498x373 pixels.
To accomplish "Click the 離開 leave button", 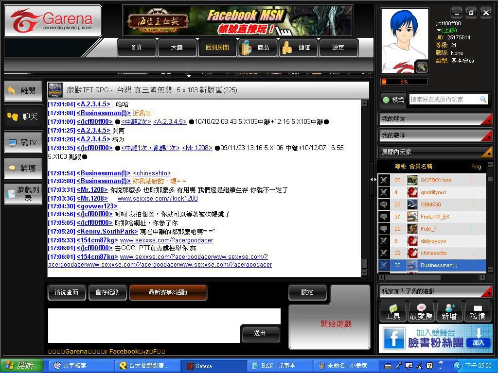I will [x=23, y=91].
